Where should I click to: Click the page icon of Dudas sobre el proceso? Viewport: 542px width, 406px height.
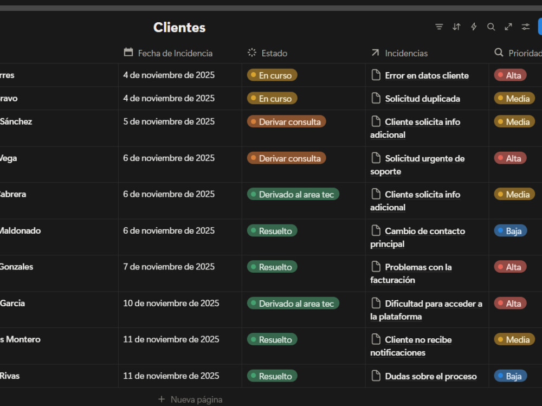376,376
